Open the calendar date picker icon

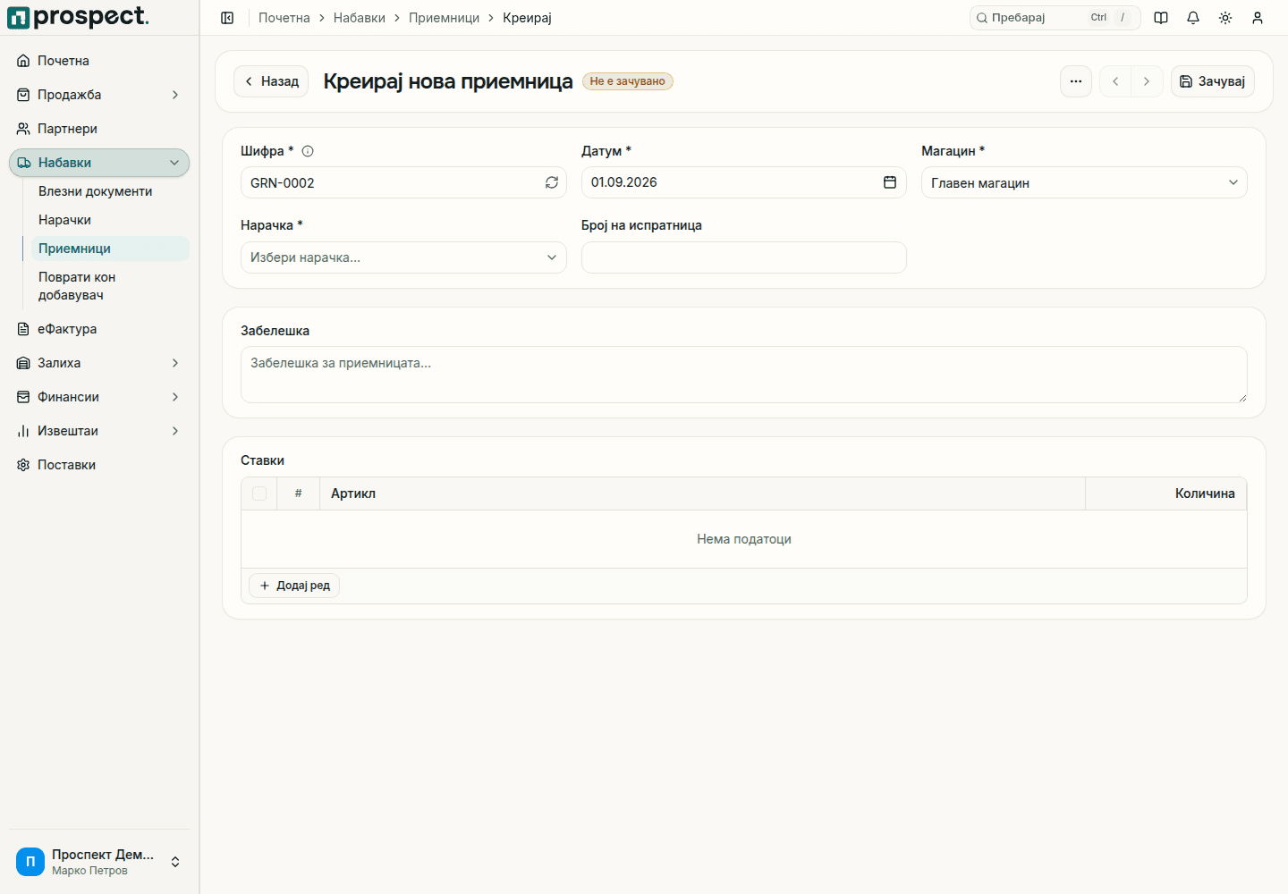(x=890, y=182)
